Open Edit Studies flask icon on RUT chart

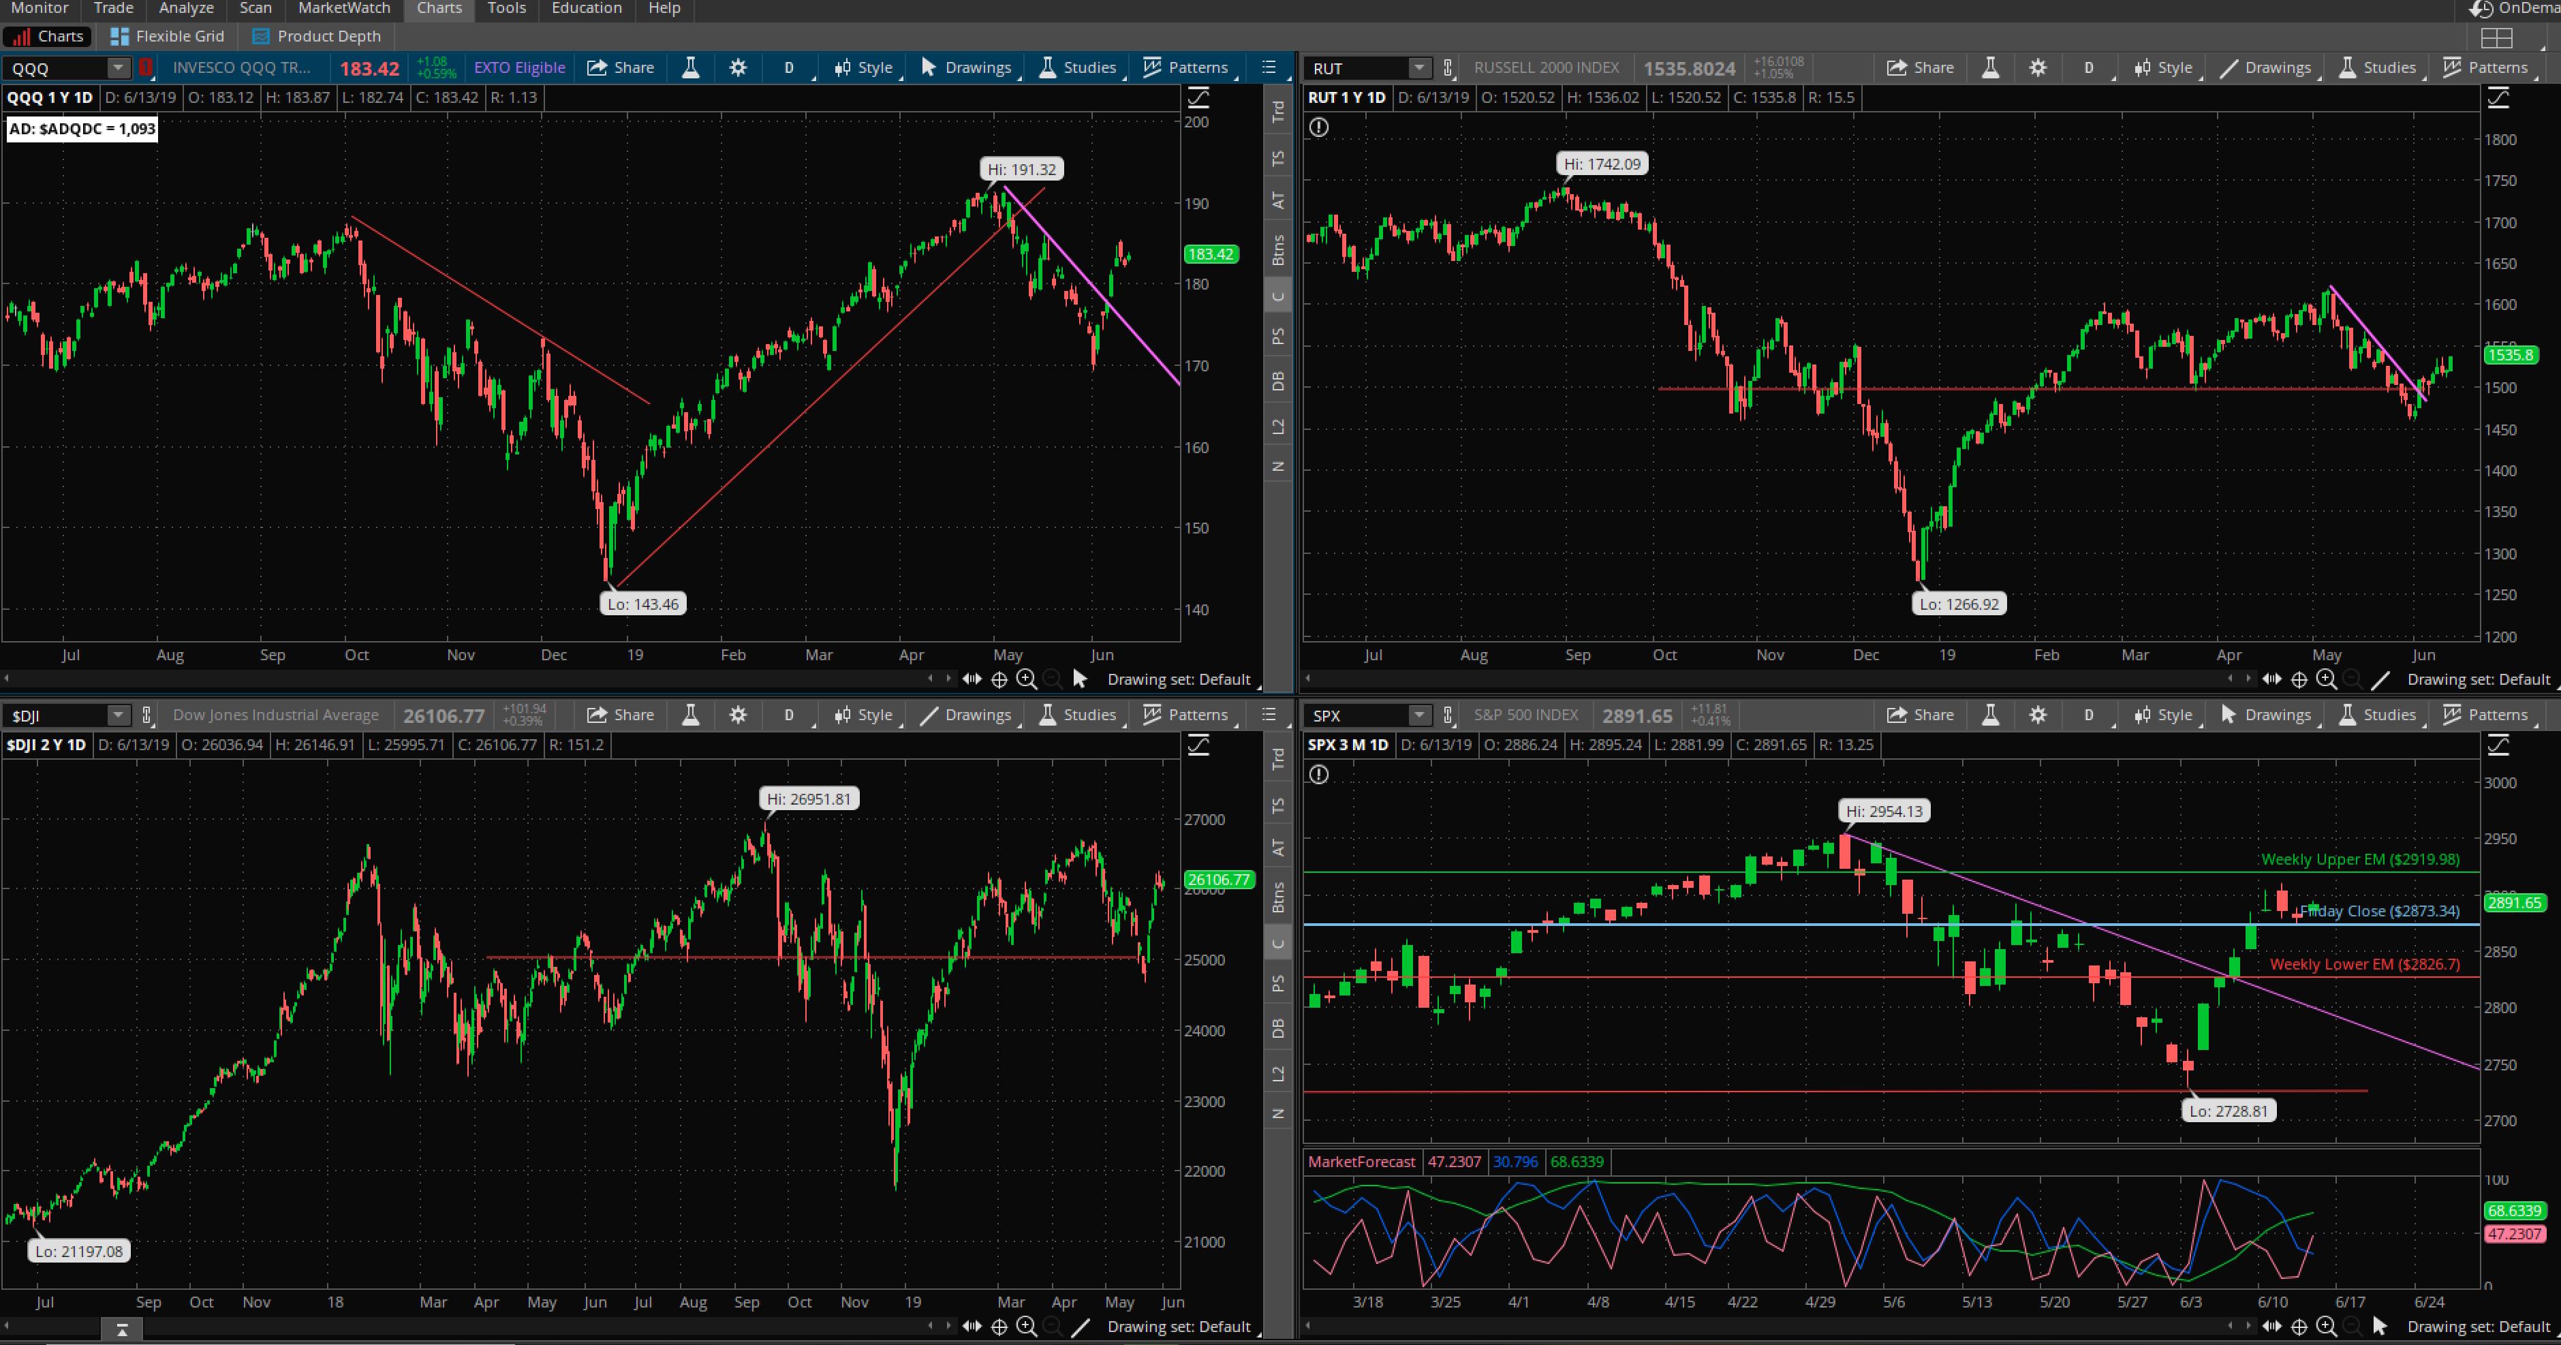tap(1990, 67)
